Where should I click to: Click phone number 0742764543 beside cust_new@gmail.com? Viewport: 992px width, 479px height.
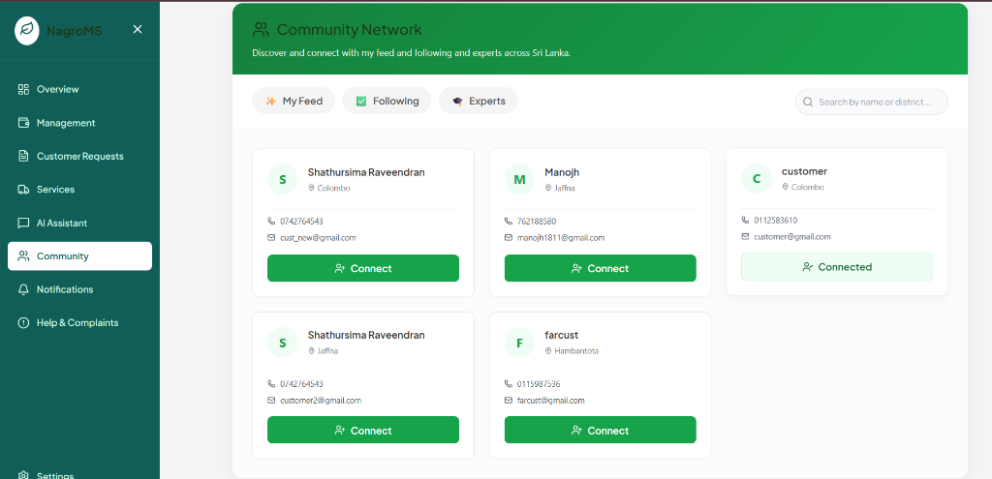point(302,222)
